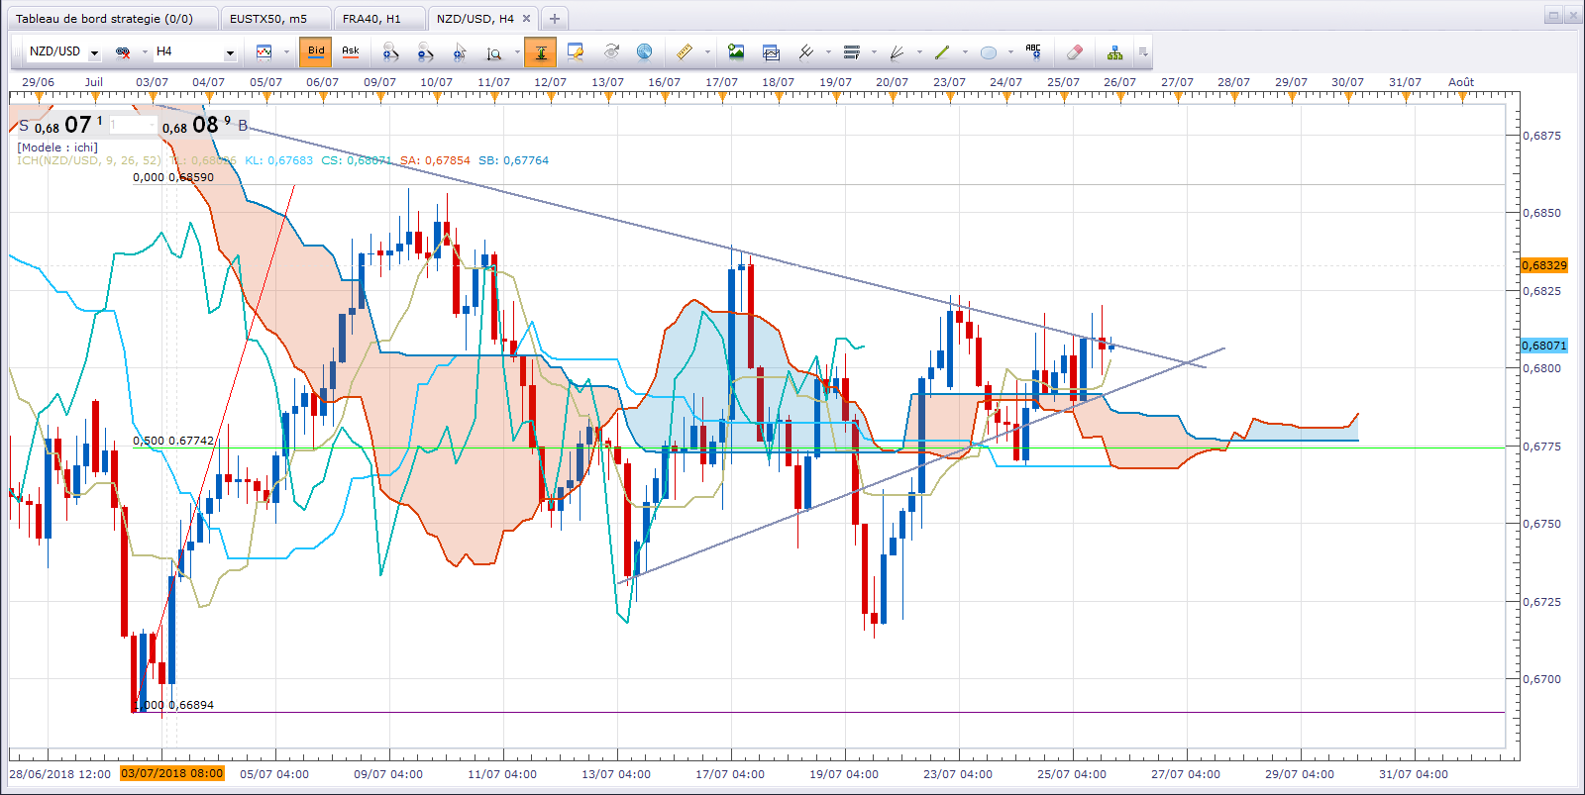Click the chart properties key icon

(x=576, y=51)
